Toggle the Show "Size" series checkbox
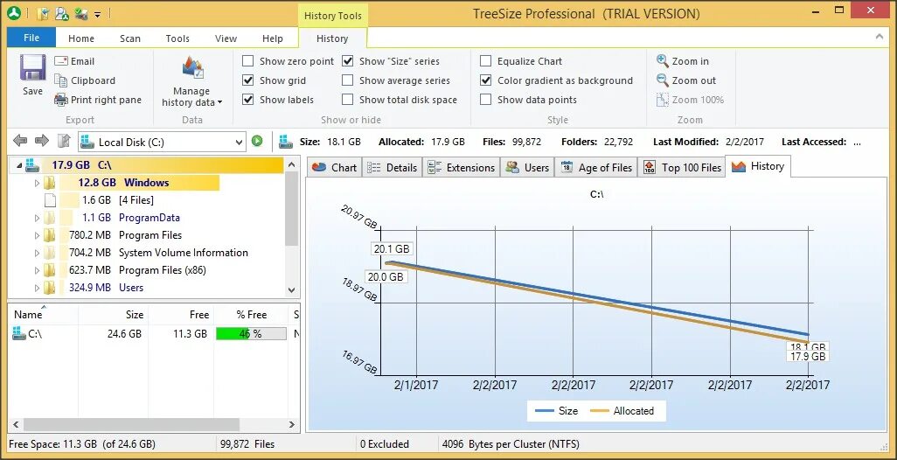 pyautogui.click(x=348, y=61)
